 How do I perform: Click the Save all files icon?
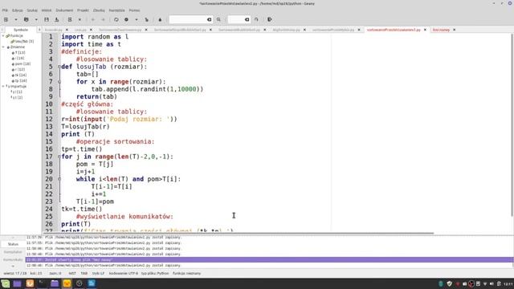pyautogui.click(x=57, y=19)
